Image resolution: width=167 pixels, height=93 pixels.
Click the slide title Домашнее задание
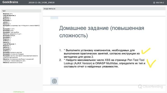(x=102, y=32)
